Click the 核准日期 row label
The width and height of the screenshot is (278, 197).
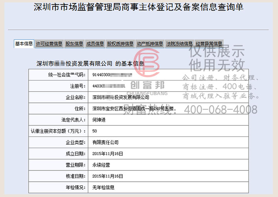point(75,176)
